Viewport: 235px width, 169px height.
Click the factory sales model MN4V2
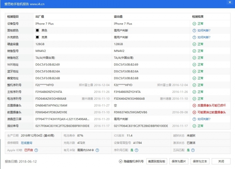pyautogui.click(x=40, y=51)
